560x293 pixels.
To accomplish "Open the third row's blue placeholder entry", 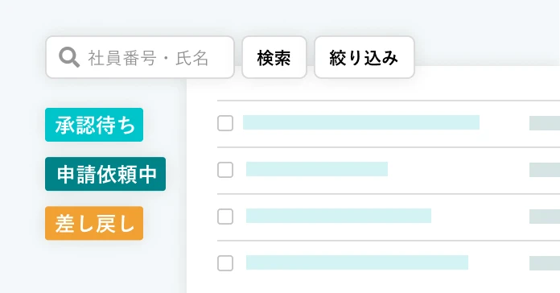I will [x=339, y=216].
